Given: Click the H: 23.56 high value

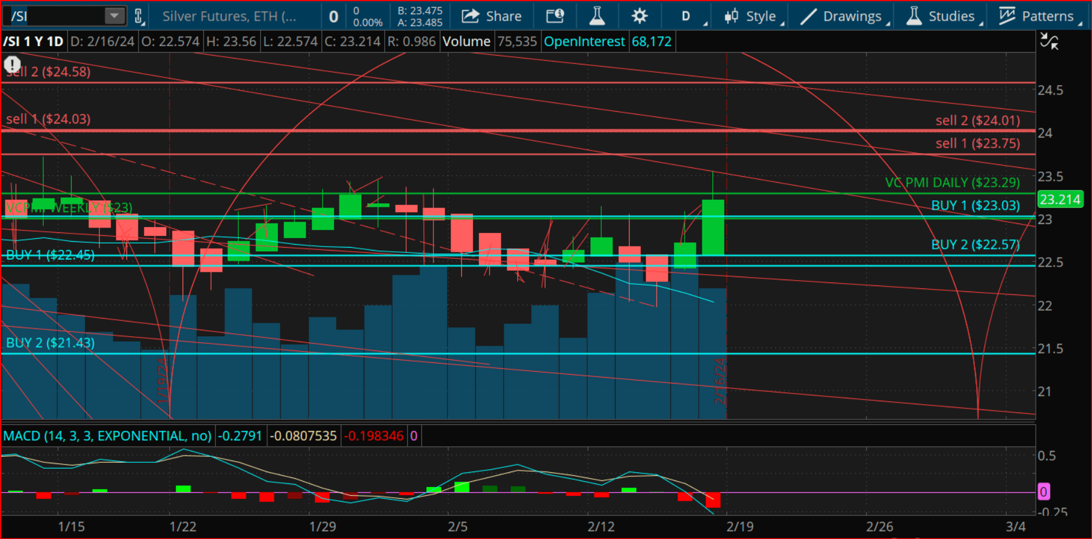Looking at the screenshot, I should click(231, 41).
